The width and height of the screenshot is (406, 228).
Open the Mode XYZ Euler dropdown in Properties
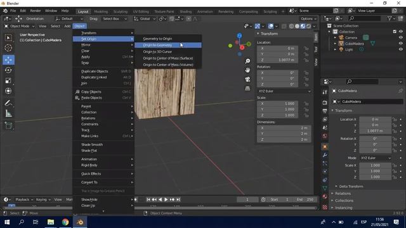375,158
